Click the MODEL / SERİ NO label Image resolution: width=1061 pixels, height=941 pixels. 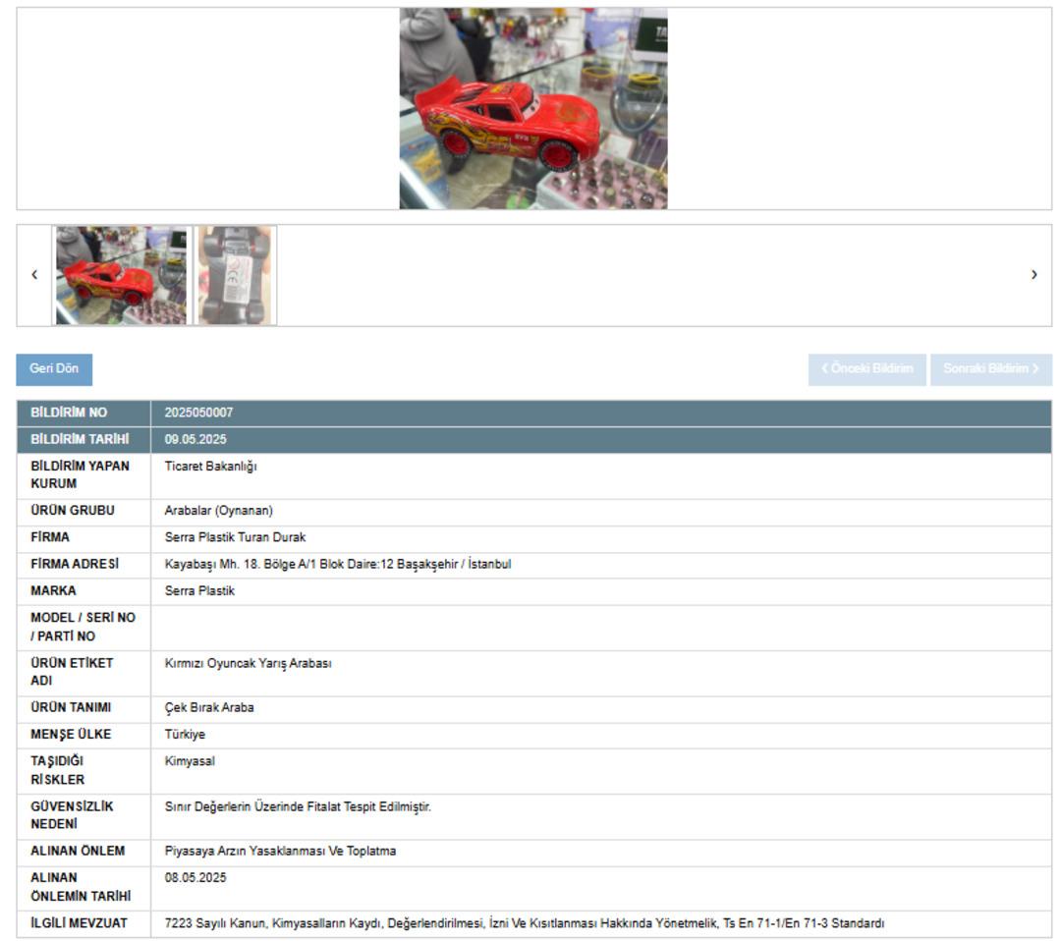coord(83,627)
